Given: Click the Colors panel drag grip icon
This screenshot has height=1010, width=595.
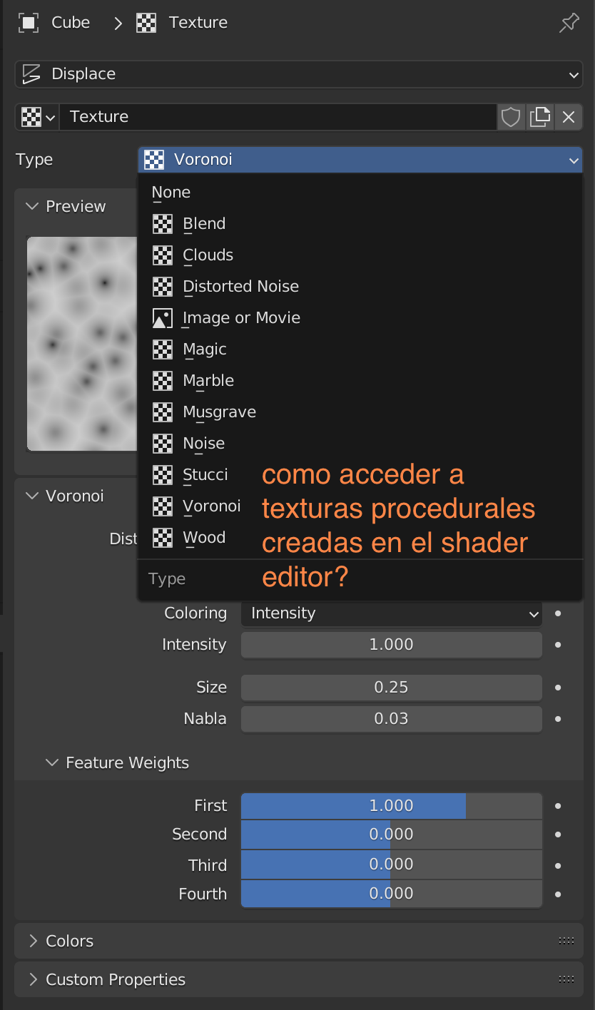Looking at the screenshot, I should pos(566,942).
